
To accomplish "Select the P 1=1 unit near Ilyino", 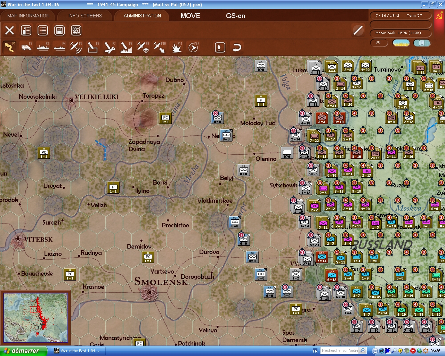I will point(113,188).
